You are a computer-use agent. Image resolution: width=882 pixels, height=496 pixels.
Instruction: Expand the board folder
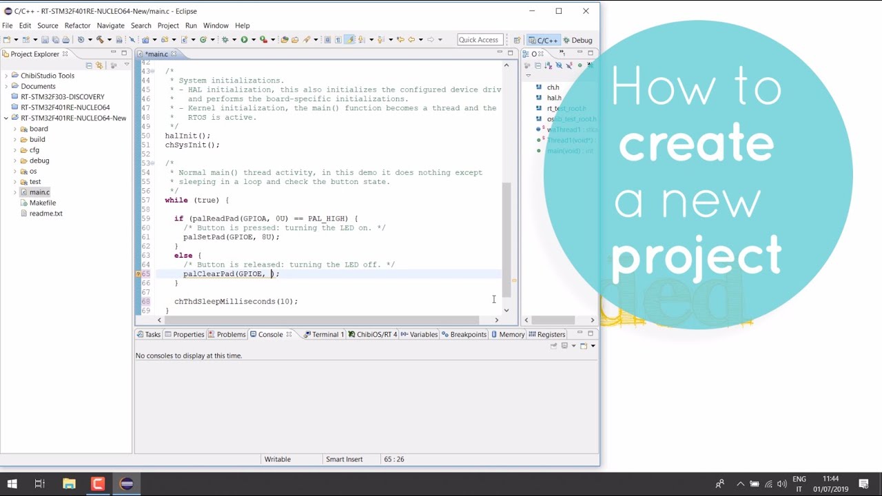click(x=14, y=129)
